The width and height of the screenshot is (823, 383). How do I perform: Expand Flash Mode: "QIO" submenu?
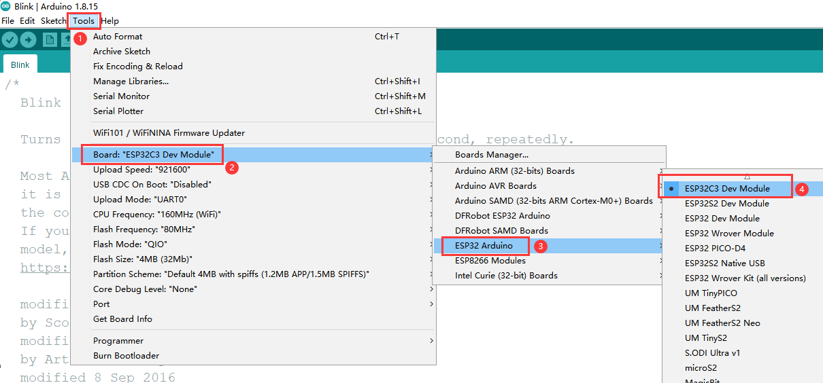[252, 244]
